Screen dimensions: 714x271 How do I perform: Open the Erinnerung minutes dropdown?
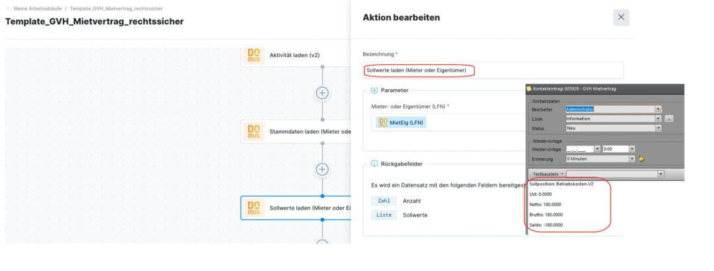(632, 159)
